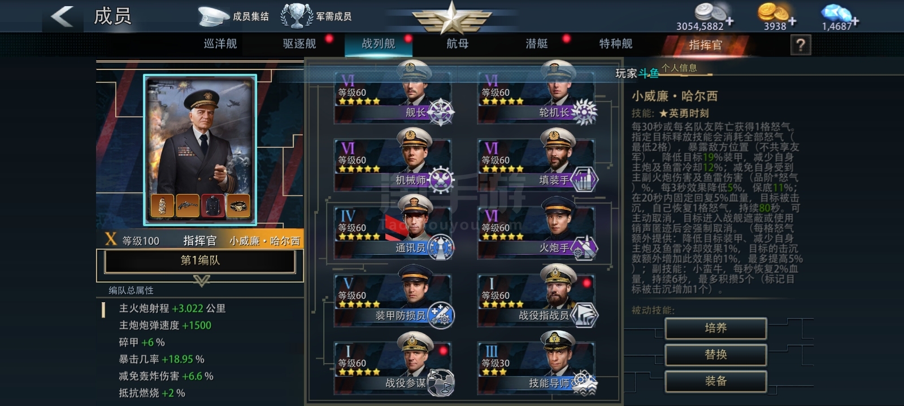The height and width of the screenshot is (406, 904).
Task: Click the 装备 button
Action: point(716,381)
